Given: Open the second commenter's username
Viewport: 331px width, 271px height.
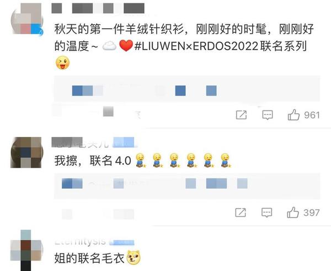Looking at the screenshot, I should pos(81,143).
